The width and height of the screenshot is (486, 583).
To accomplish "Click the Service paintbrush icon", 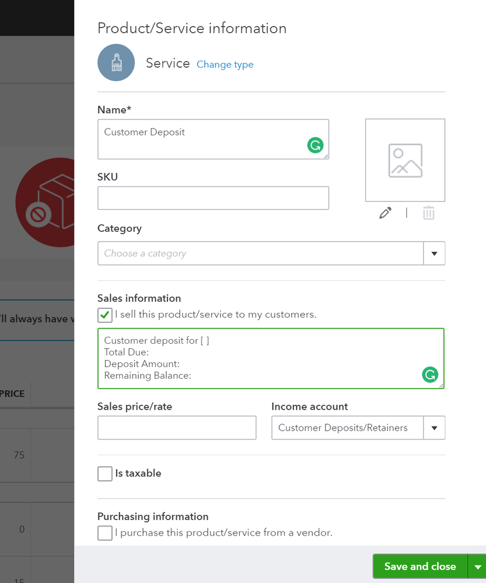I will 116,62.
